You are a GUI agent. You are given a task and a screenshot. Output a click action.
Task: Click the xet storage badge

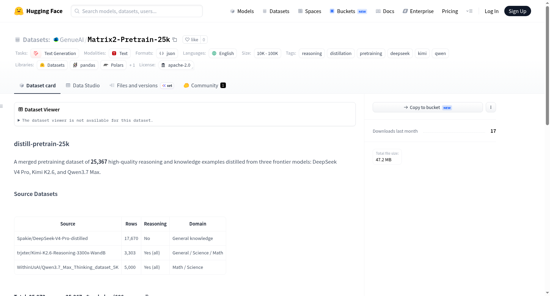pos(167,86)
